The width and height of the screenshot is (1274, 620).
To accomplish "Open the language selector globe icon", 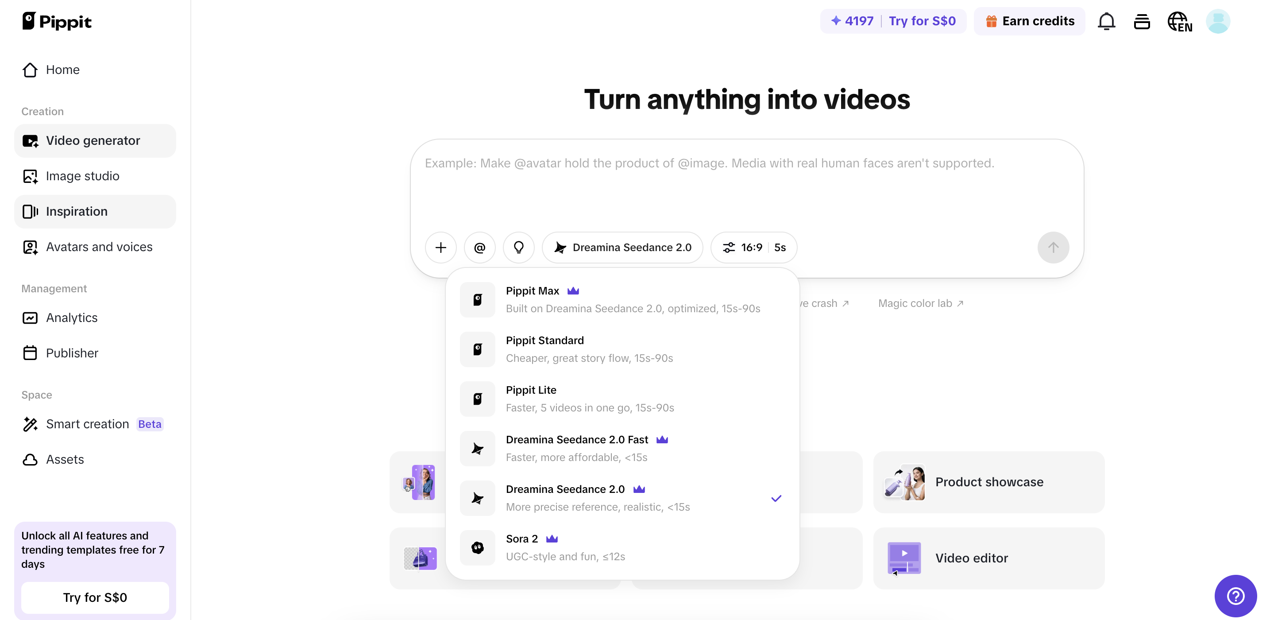I will pyautogui.click(x=1180, y=21).
